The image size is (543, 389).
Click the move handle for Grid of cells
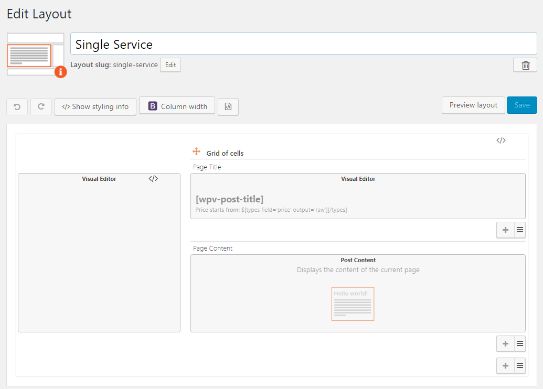point(196,152)
